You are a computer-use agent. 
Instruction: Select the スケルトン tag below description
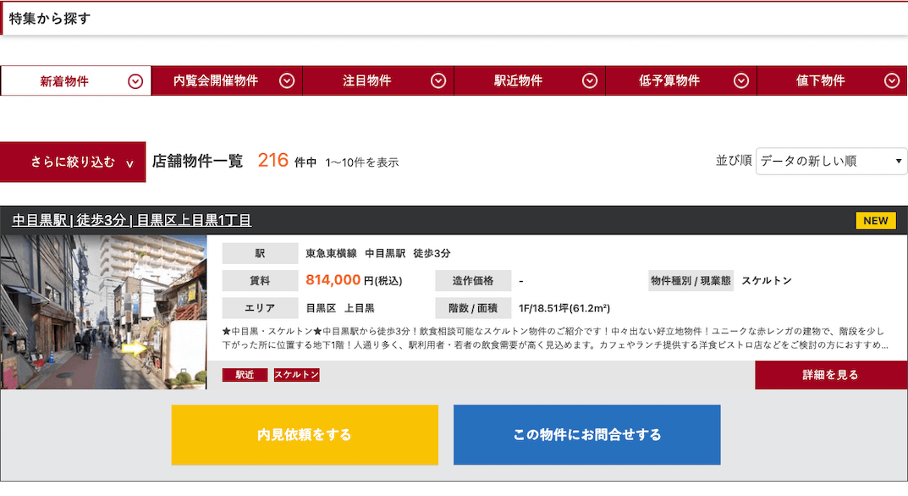296,375
